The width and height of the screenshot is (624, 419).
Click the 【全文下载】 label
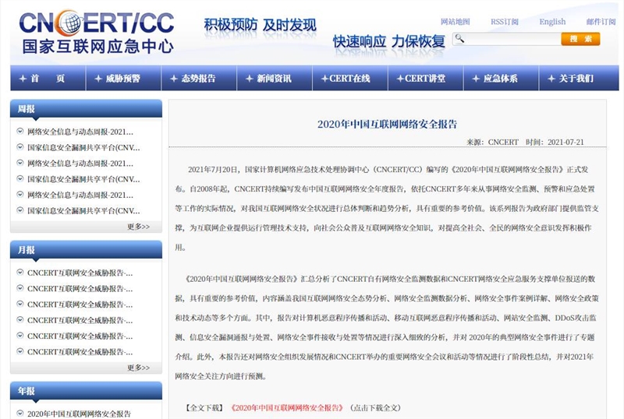[x=204, y=408]
